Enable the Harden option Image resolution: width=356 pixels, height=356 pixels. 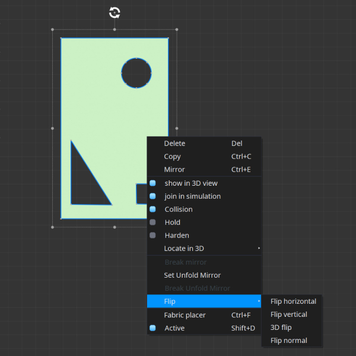pos(176,236)
